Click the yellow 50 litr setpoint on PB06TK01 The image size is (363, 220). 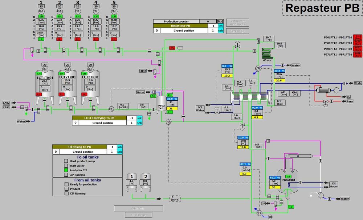275,187
